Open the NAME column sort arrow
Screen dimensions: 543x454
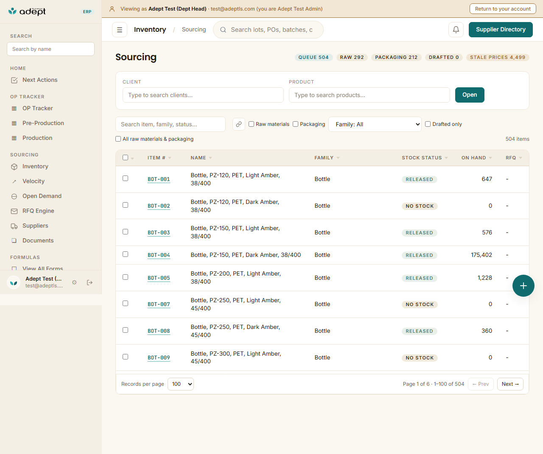click(210, 158)
